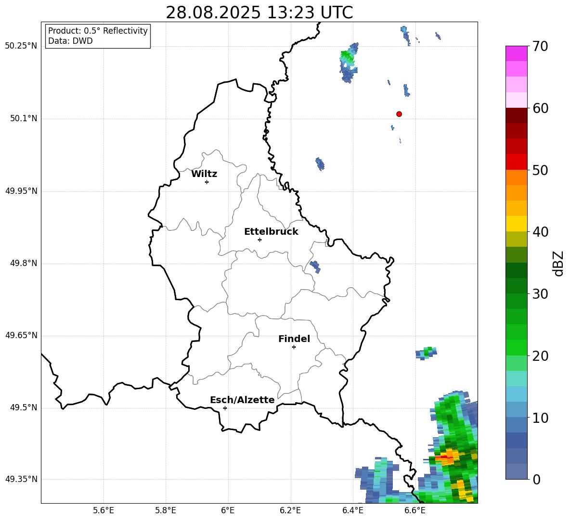Click the magenta top segment of colorbar
The image size is (570, 520).
click(x=516, y=54)
